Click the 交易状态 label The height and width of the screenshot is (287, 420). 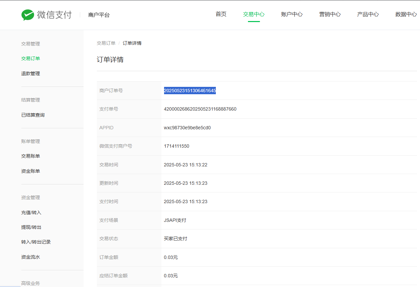point(109,239)
